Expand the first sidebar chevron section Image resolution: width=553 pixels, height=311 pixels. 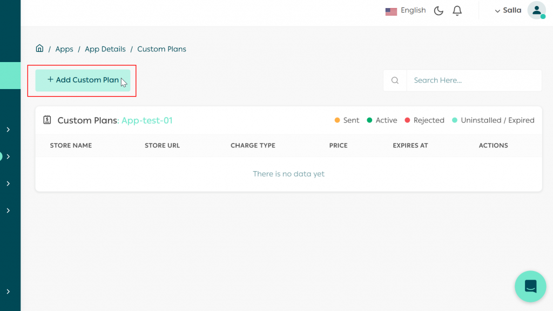[x=9, y=130]
